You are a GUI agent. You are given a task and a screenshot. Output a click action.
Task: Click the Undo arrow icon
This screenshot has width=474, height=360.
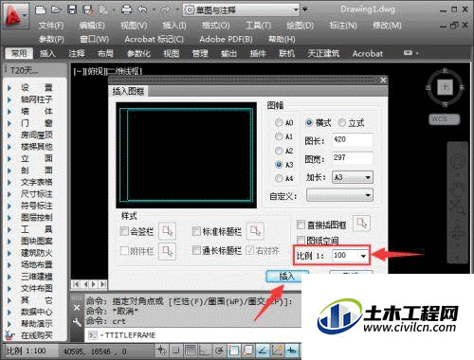[x=142, y=9]
